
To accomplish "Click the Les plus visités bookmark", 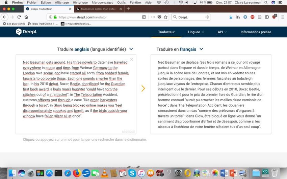I will coord(14,24).
